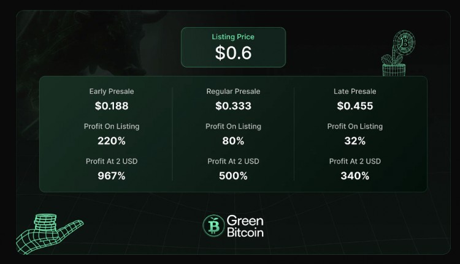The image size is (460, 264).
Task: Click the Green Bitcoin brand name text
Action: click(x=245, y=226)
